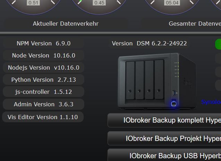Select the Gesamter Datenverkehr label
221x161 pixels.
(194, 24)
